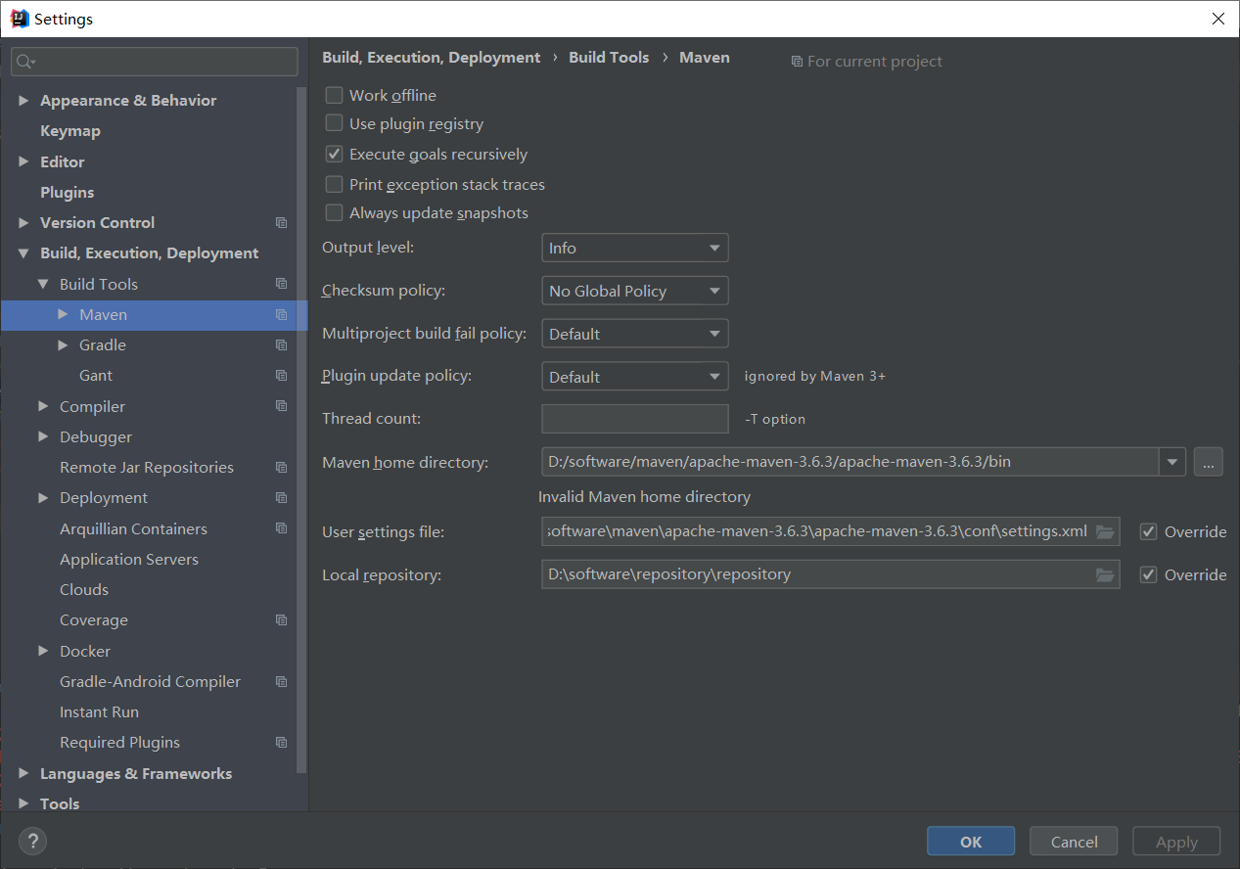This screenshot has width=1240, height=869.
Task: Enable Print exception stack traces
Action: point(334,184)
